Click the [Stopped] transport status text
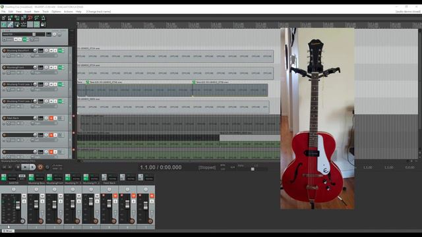Image resolution: width=422 pixels, height=237 pixels. tap(207, 167)
